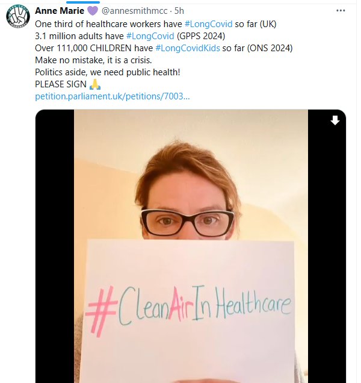Open the #LongCovid hashtag before GPPS 2024
This screenshot has height=383, width=361.
(x=150, y=36)
